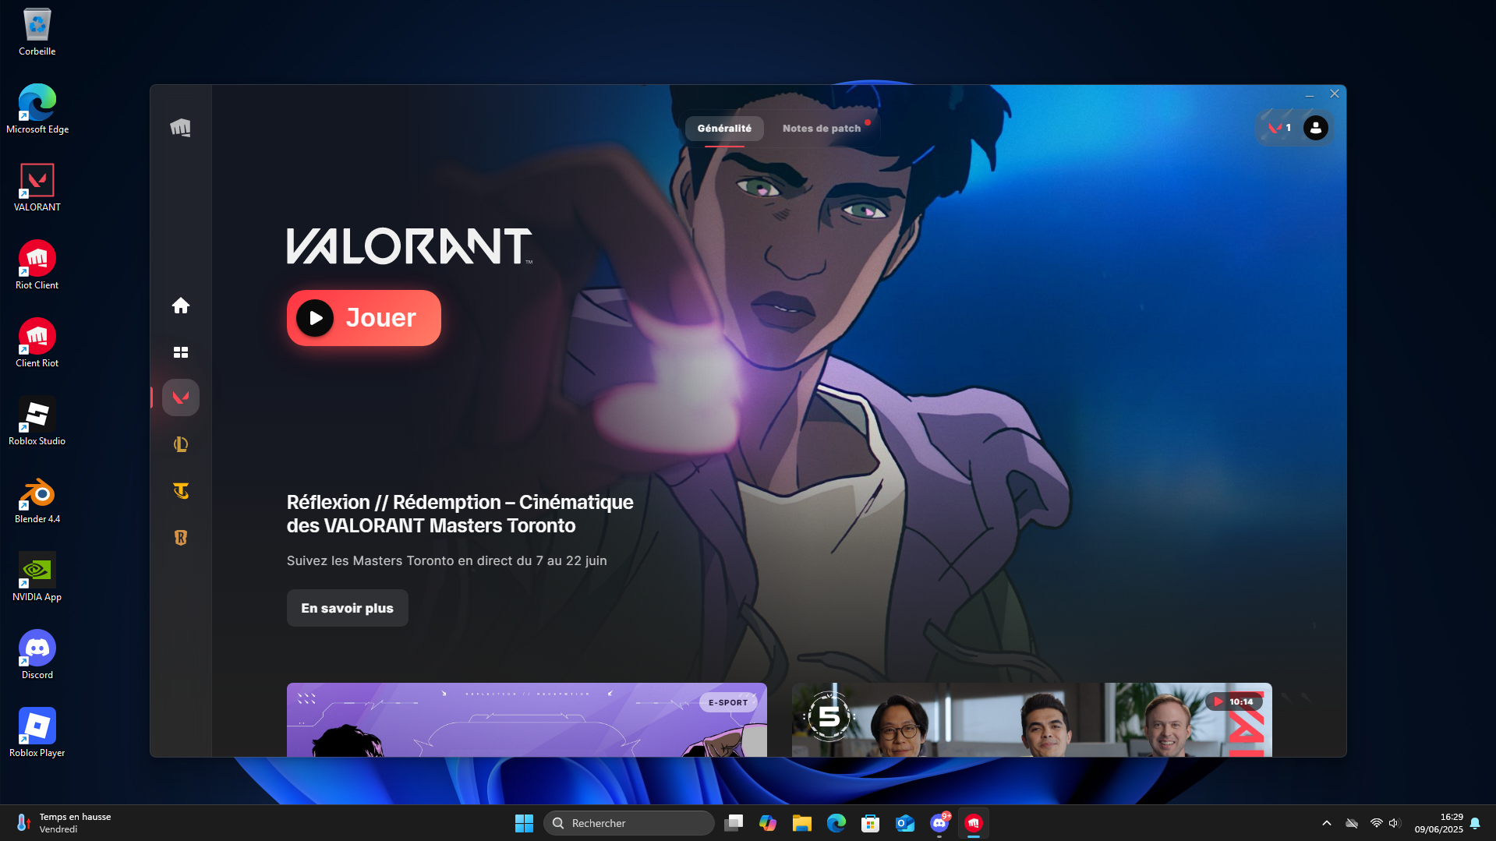Click the Réflexion // Rédemption headline text
This screenshot has width=1496, height=841.
click(x=460, y=514)
